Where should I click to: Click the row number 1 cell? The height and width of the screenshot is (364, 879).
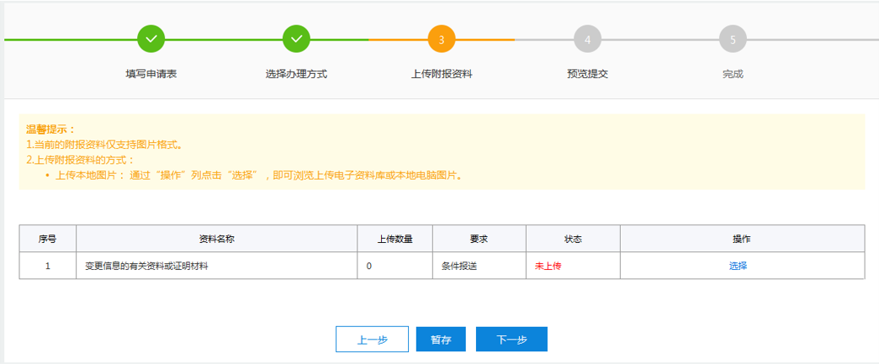(48, 266)
